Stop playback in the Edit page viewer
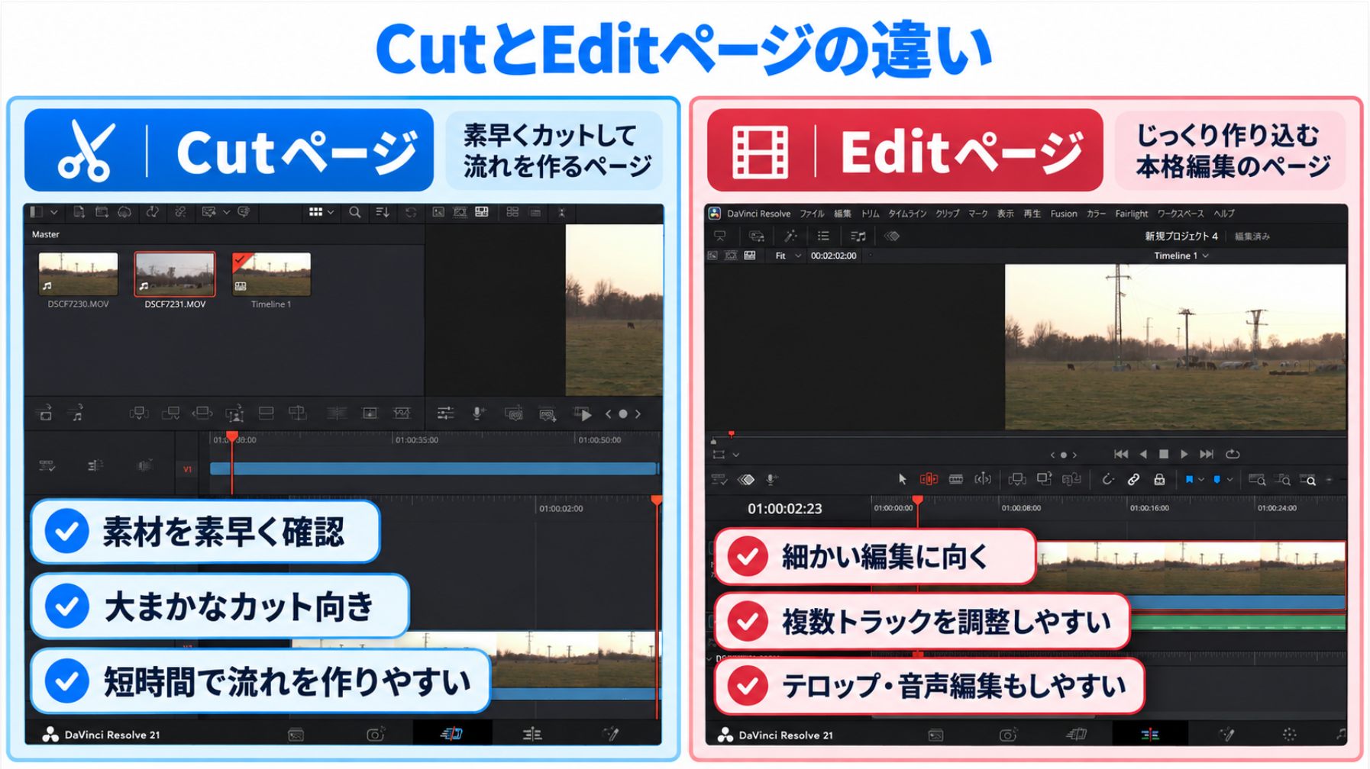The width and height of the screenshot is (1370, 769). pos(1163,454)
